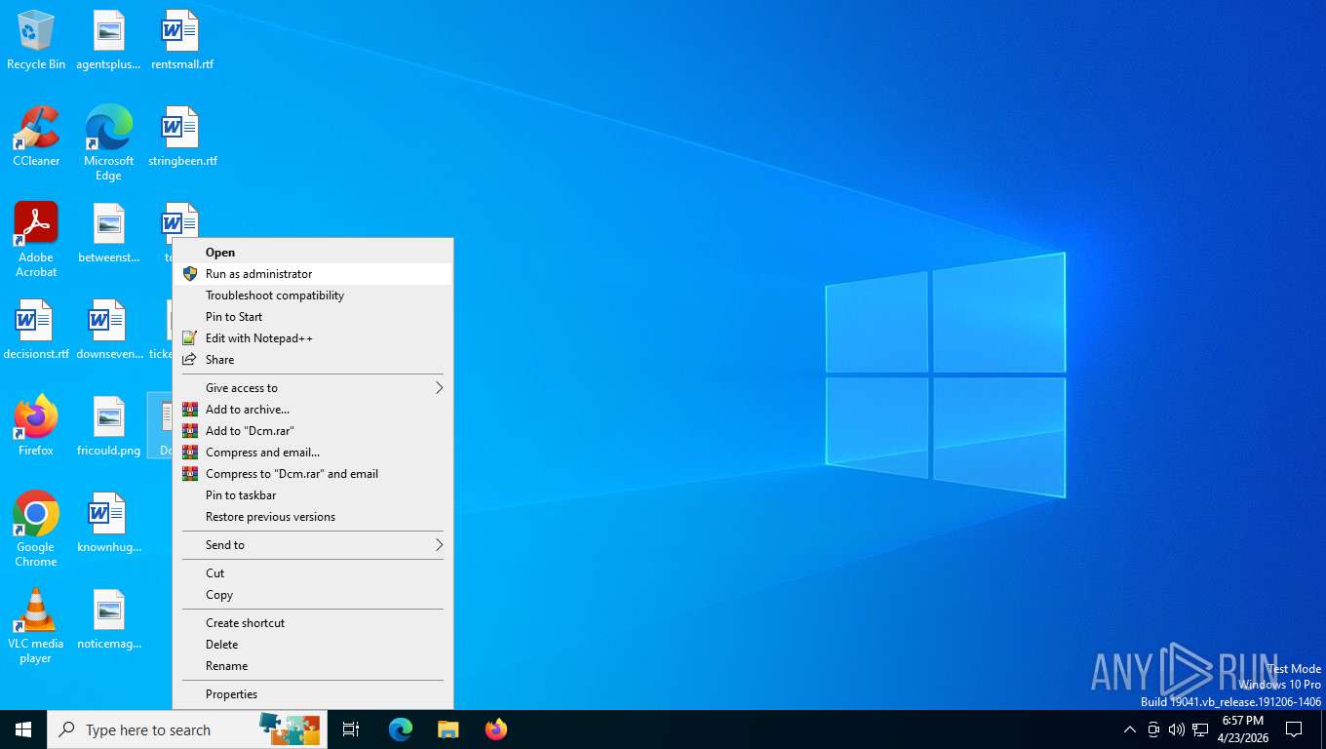1326x749 pixels.
Task: Click the taskbar search box
Action: click(187, 729)
